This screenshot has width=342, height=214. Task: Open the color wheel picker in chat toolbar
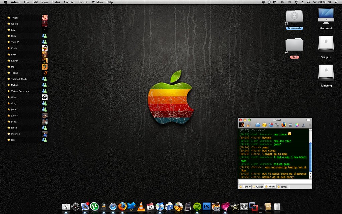pyautogui.click(x=297, y=125)
